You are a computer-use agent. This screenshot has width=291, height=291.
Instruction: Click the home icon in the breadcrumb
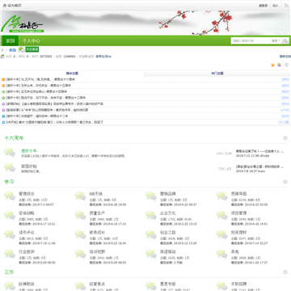pos(2,50)
